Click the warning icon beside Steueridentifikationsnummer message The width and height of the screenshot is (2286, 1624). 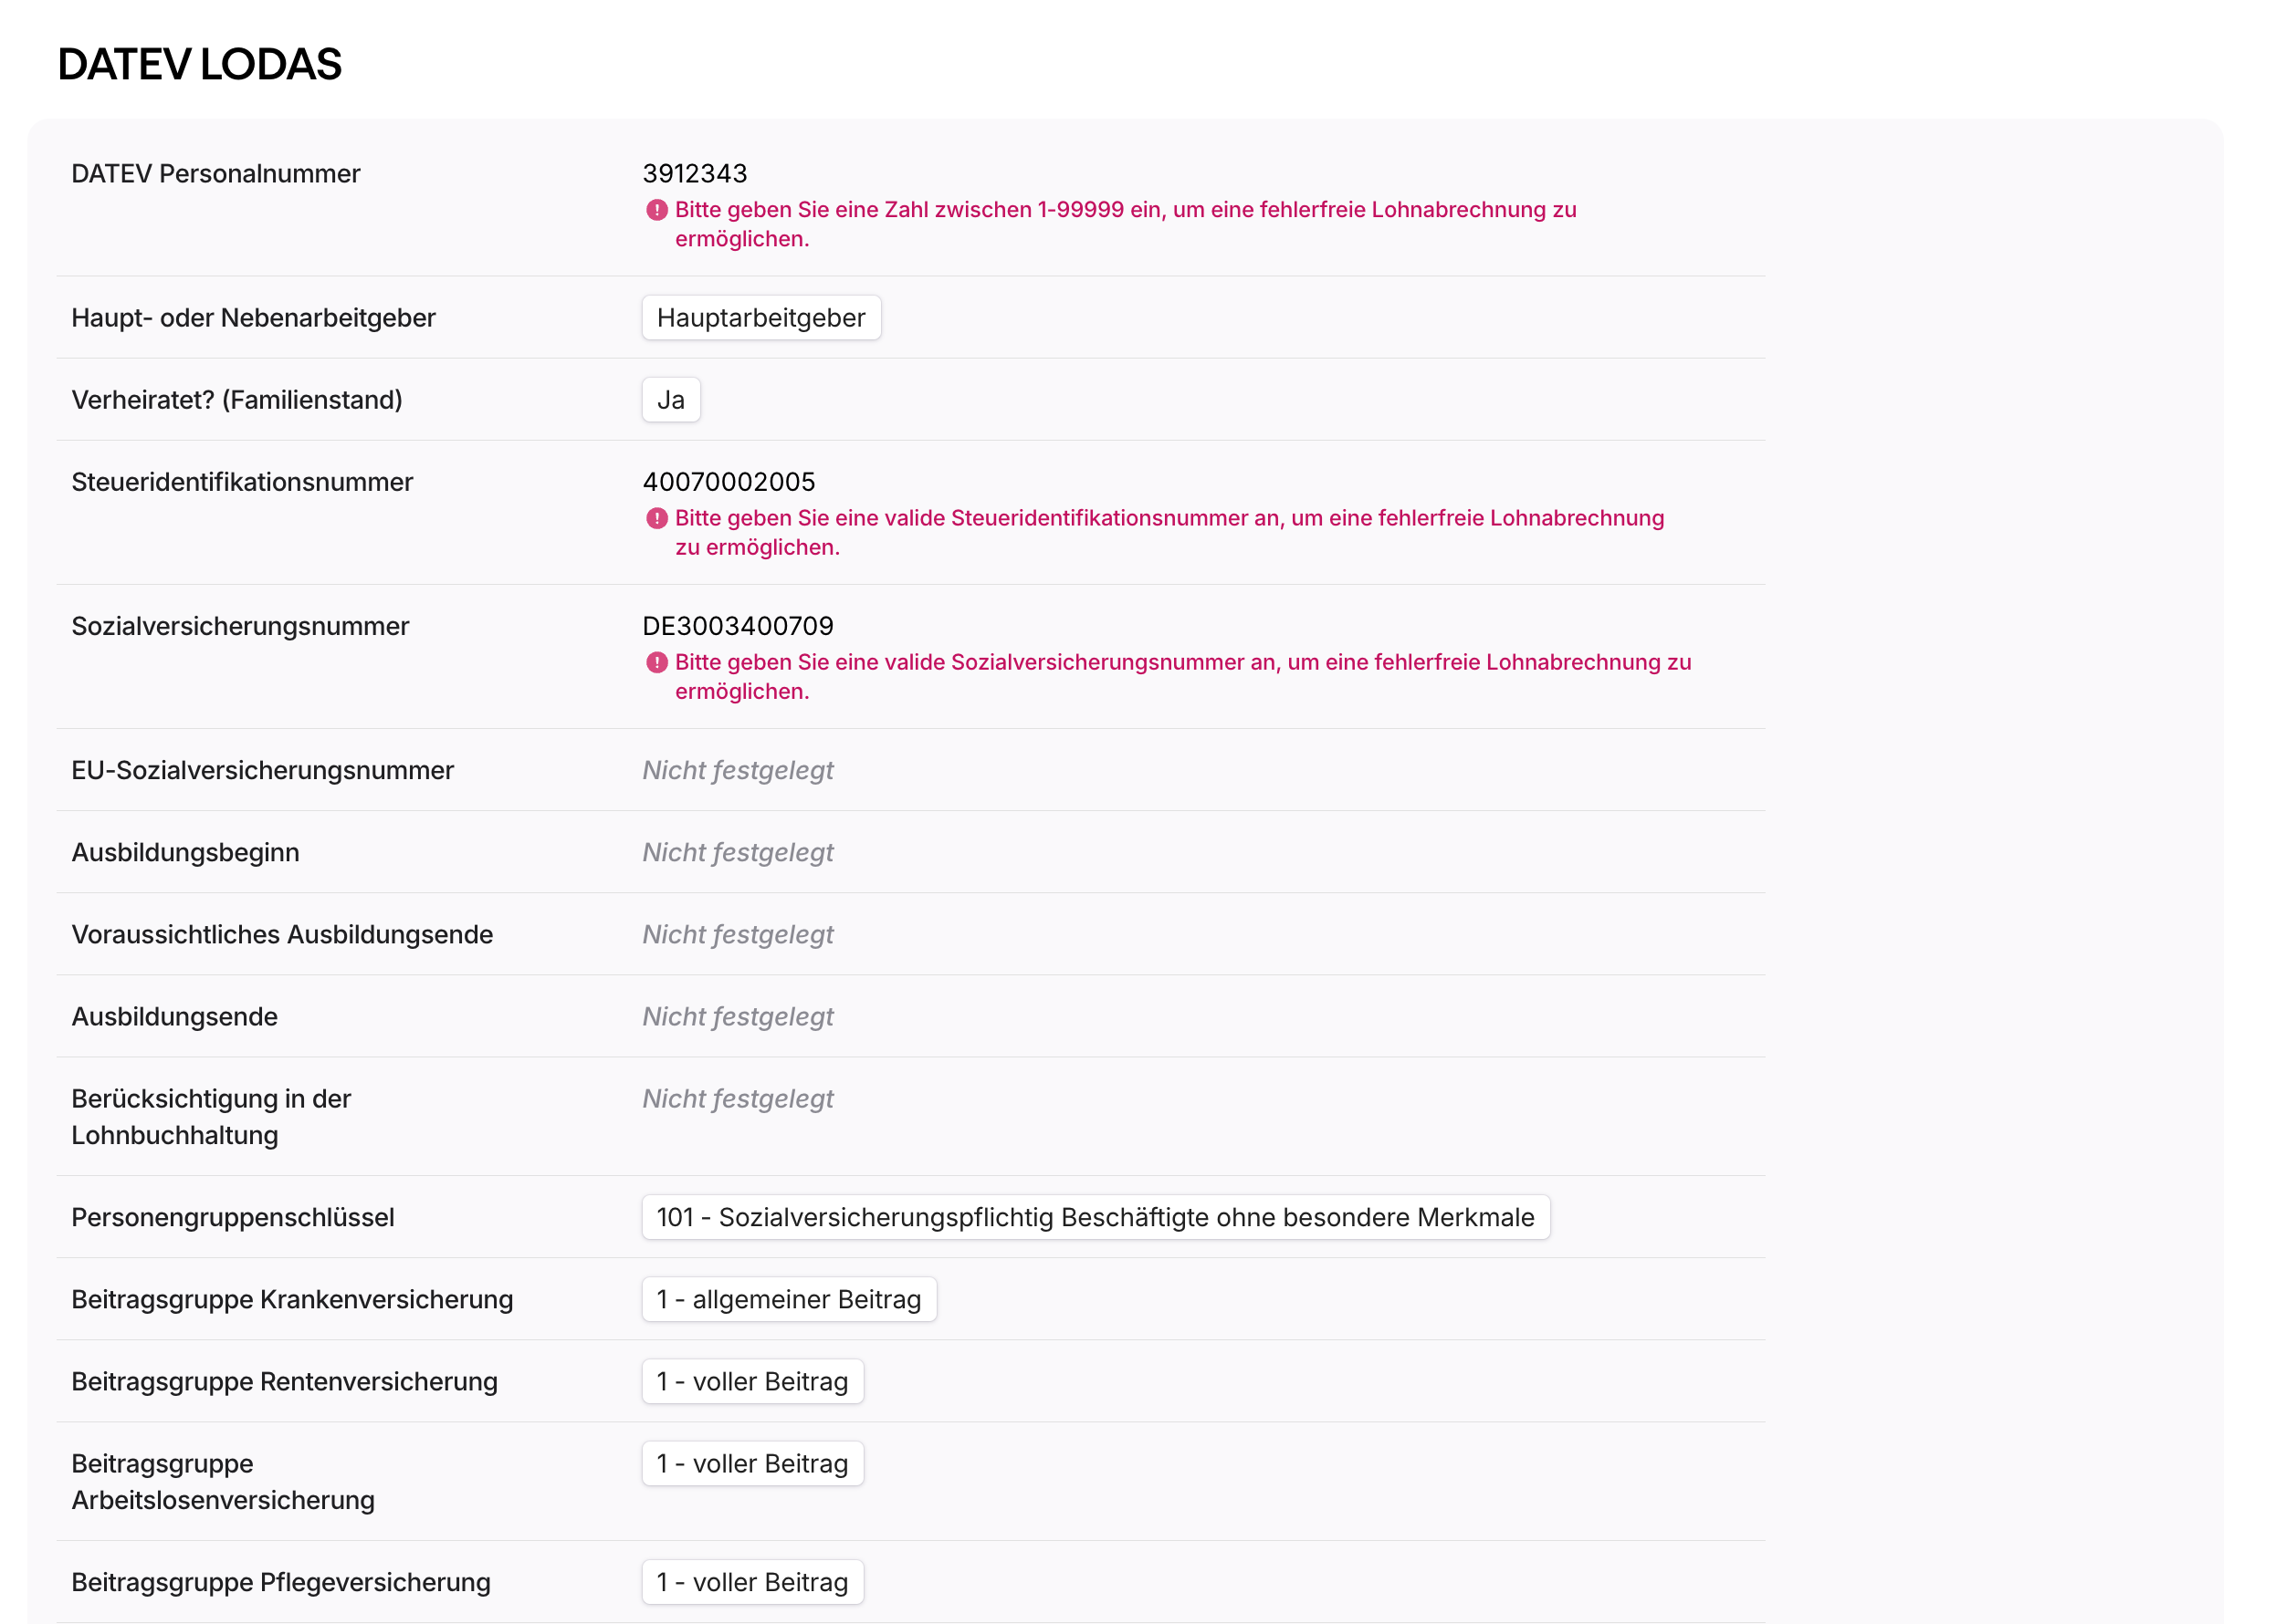(x=656, y=518)
